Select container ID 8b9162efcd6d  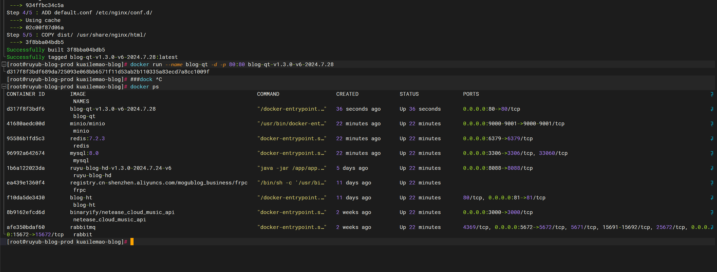point(26,212)
